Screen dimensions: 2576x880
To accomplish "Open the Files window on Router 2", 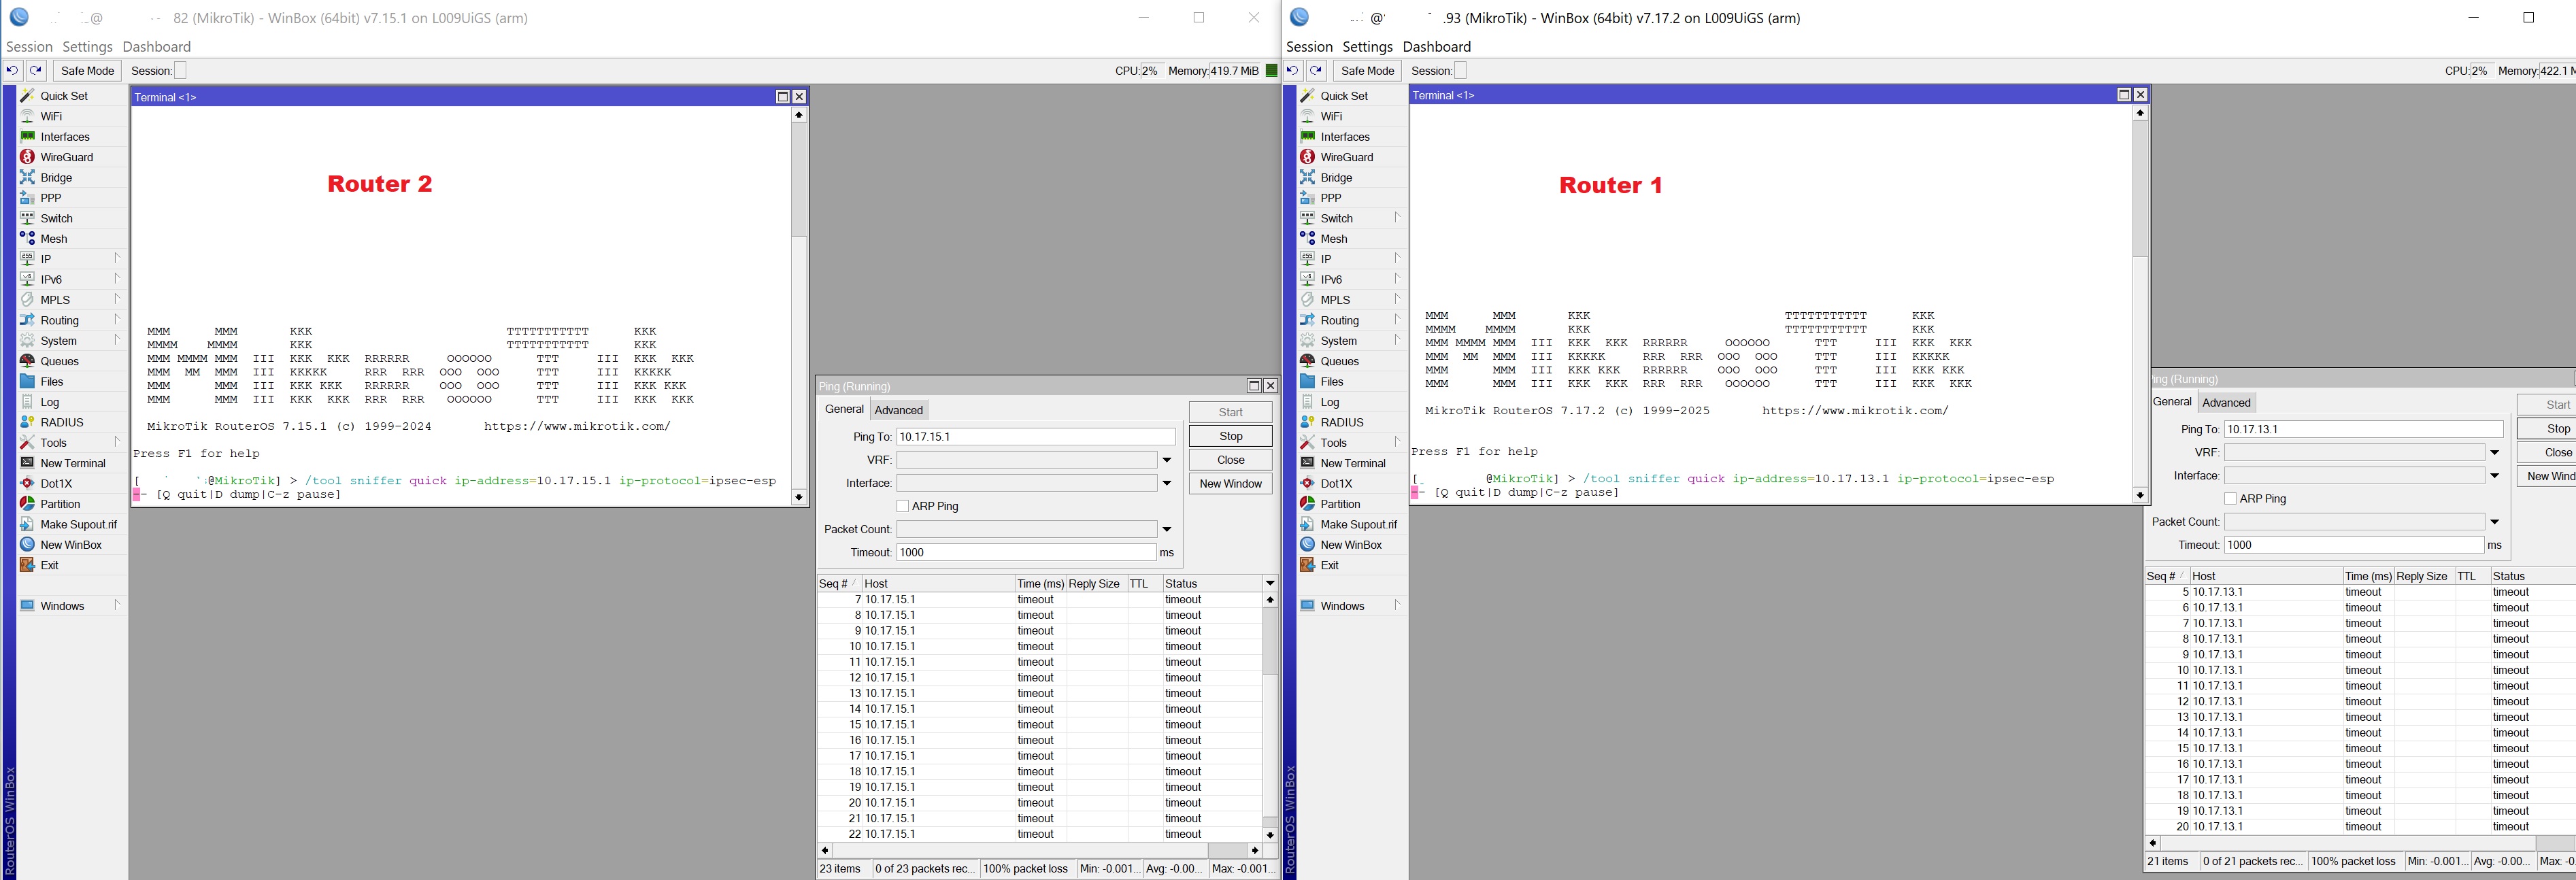I will click(x=52, y=381).
